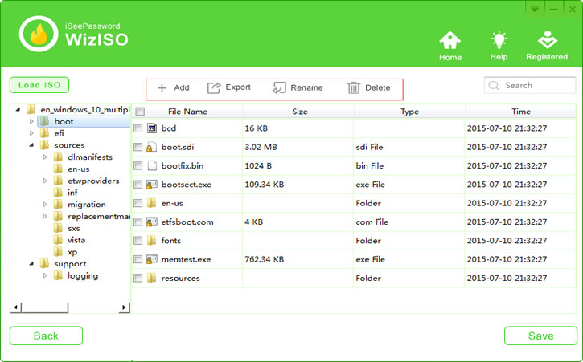
Task: Click the tree scrollbar left arrow
Action: [x=15, y=307]
